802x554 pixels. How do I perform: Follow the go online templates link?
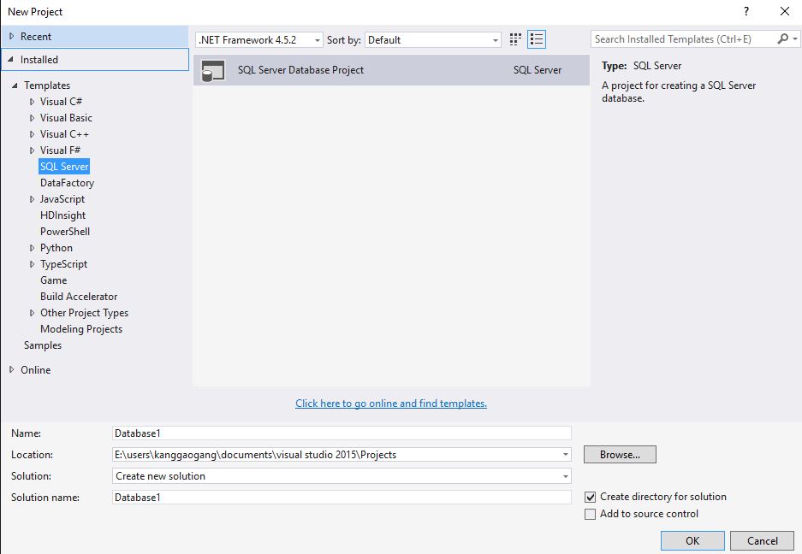click(x=391, y=404)
